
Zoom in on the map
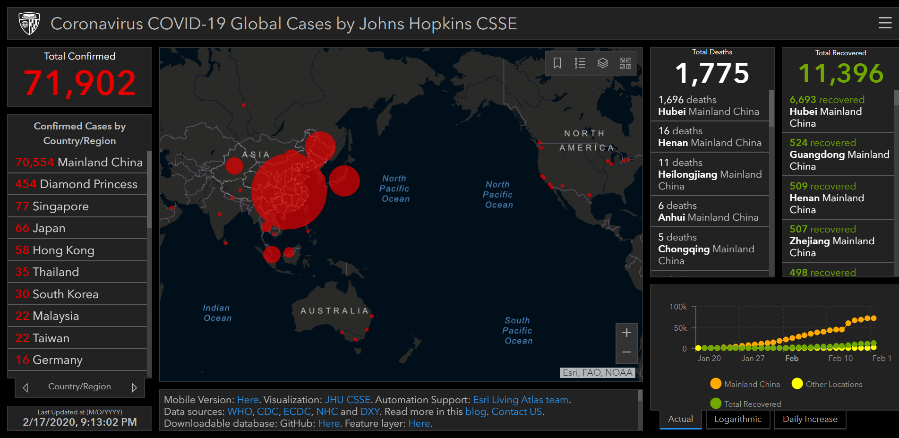tap(626, 333)
